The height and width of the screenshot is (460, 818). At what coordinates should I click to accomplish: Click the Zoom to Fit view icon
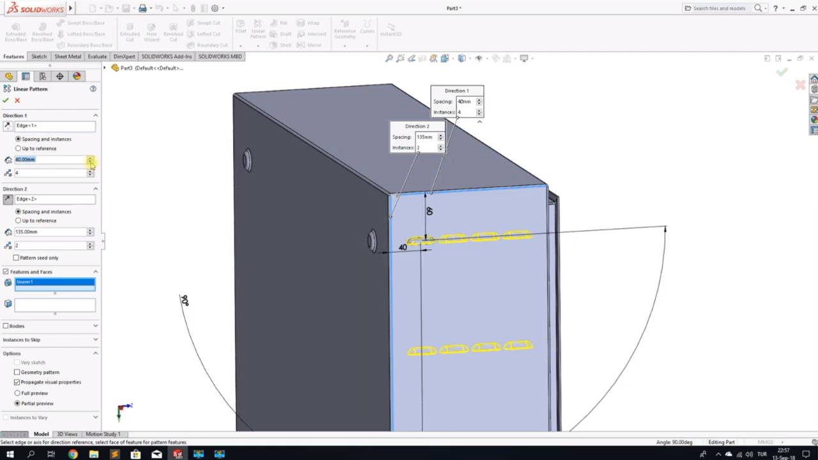(x=389, y=58)
